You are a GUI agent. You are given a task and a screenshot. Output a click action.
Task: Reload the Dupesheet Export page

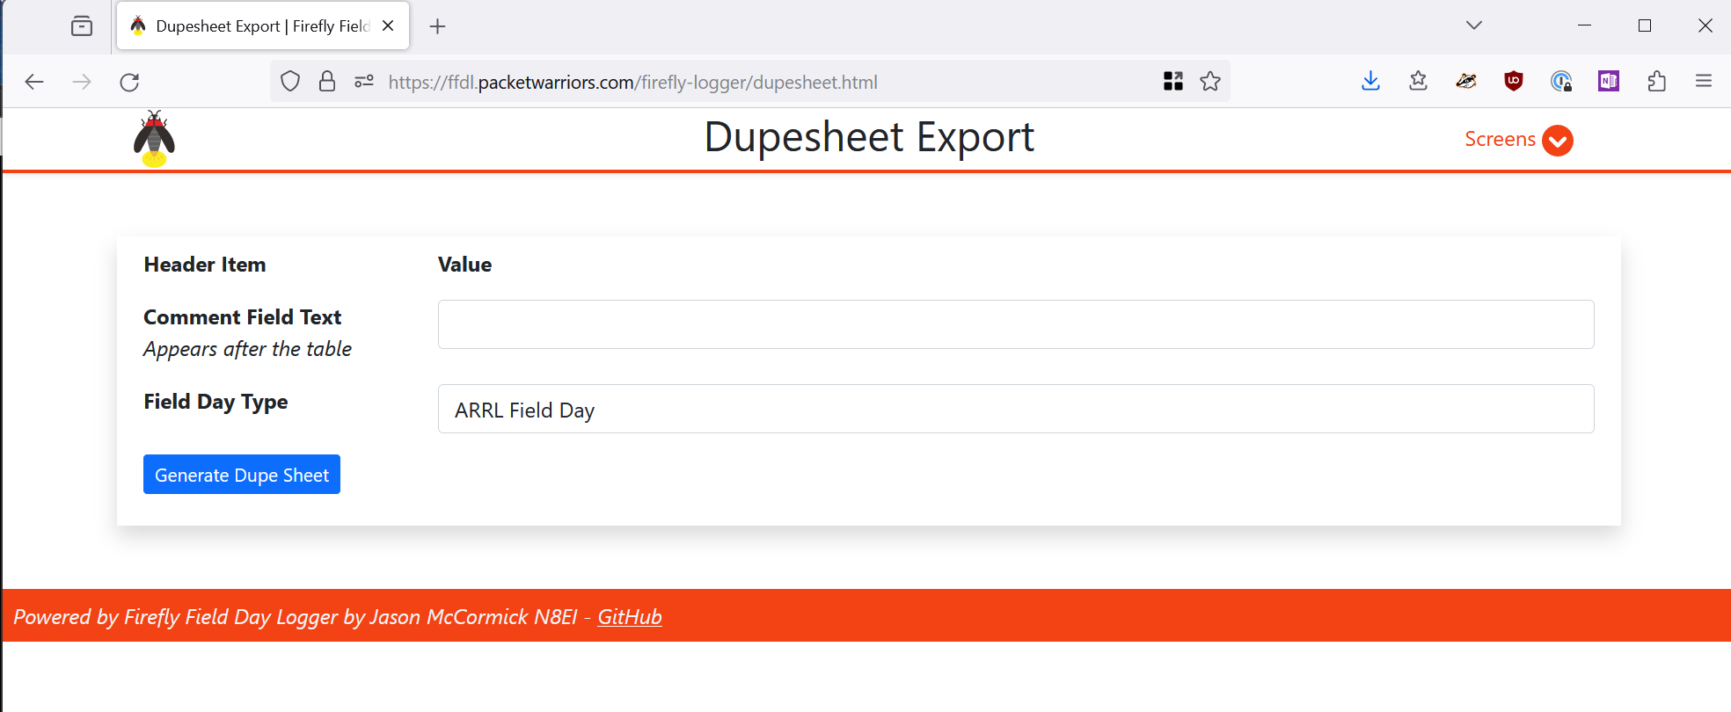(129, 82)
